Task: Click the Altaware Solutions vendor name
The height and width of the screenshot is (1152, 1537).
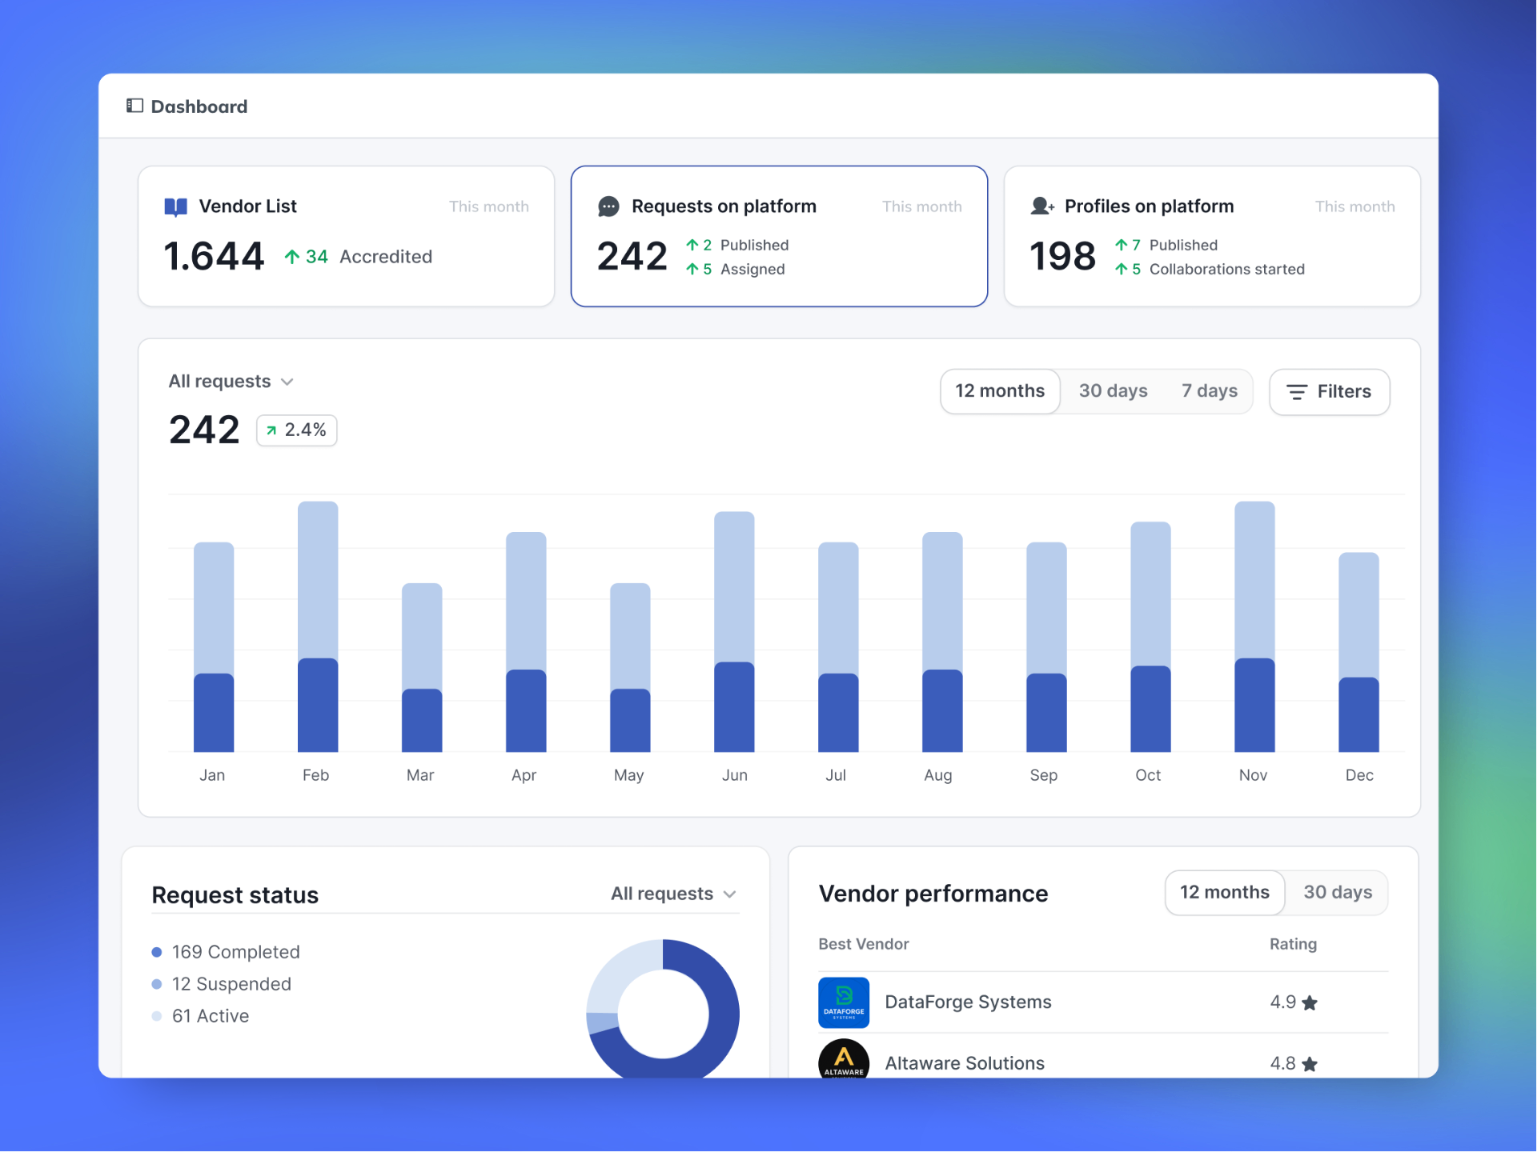Action: (x=965, y=1063)
